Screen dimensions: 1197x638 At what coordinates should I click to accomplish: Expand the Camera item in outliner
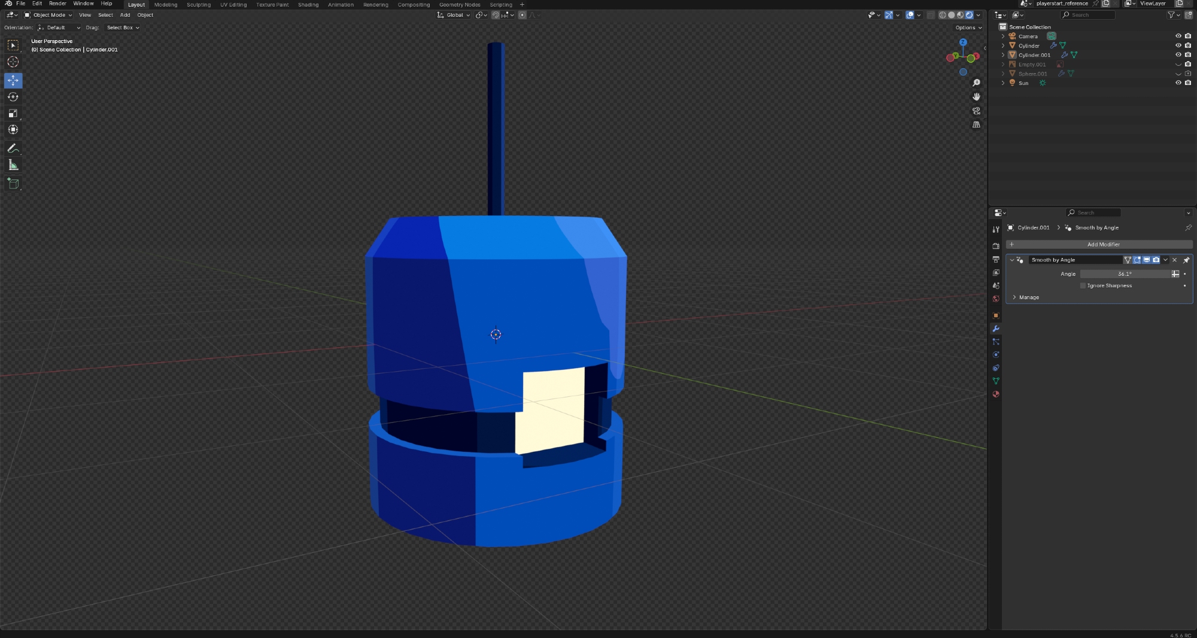[1003, 37]
